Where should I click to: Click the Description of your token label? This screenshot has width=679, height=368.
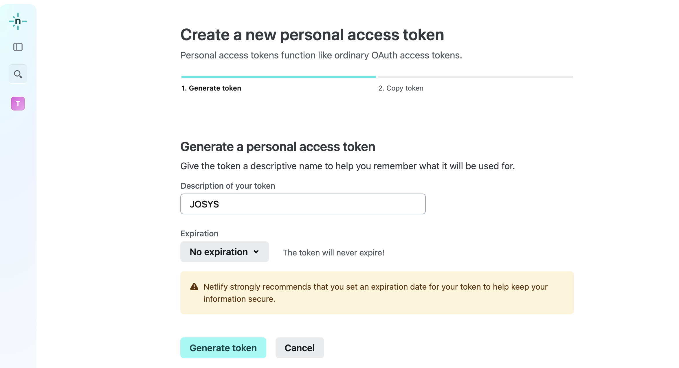228,186
